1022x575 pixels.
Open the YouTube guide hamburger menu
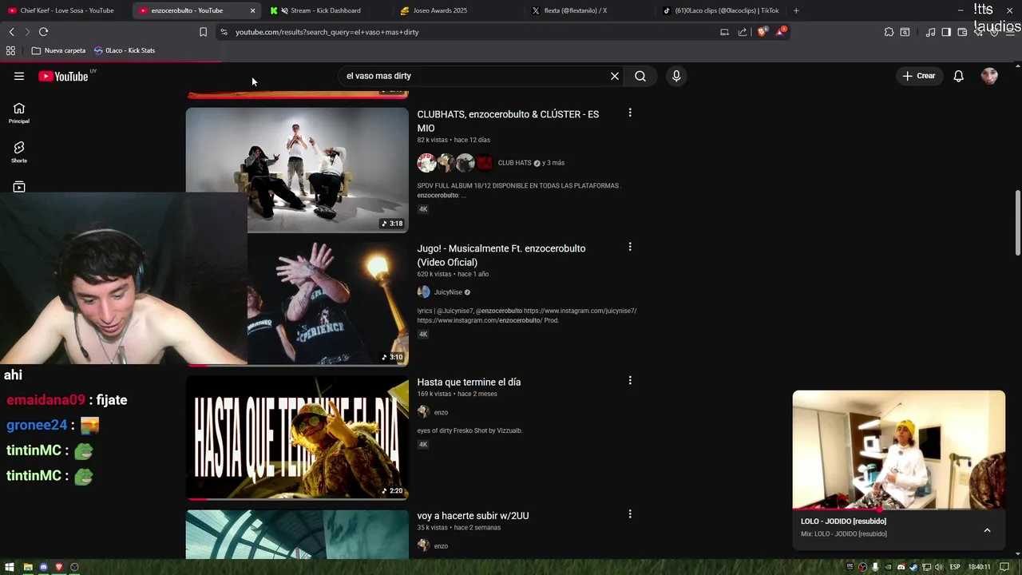click(x=19, y=76)
